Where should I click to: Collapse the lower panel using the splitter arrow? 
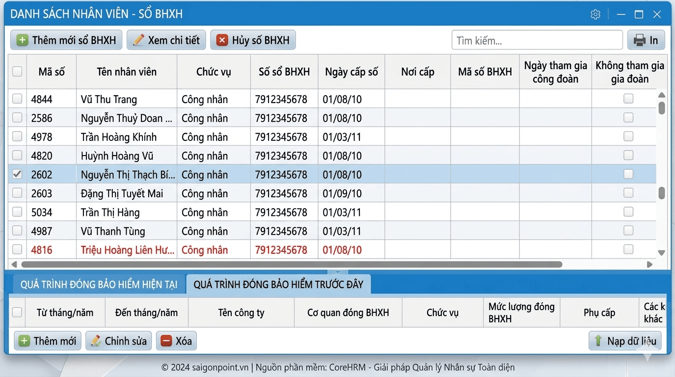click(338, 272)
